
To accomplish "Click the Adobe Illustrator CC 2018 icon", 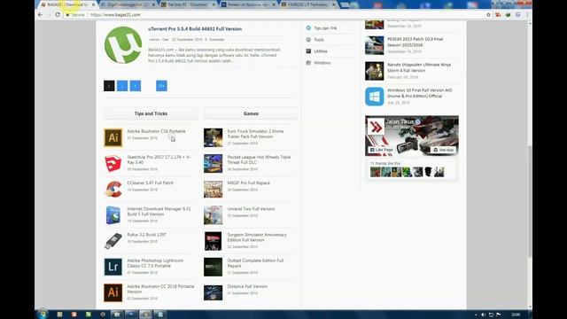I will 113,292.
